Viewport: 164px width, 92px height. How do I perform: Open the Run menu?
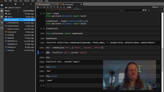tap(21, 1)
